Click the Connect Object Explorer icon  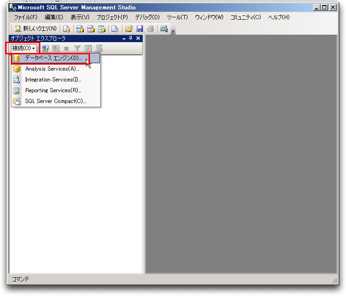tap(45, 48)
